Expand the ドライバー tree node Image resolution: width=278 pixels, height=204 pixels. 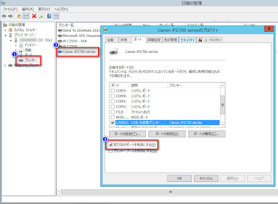16,46
